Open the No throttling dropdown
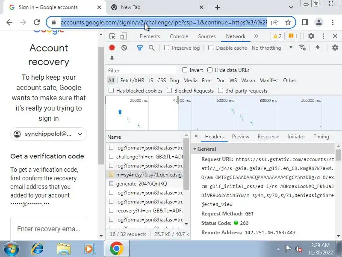This screenshot has height=257, width=342. tap(272, 48)
